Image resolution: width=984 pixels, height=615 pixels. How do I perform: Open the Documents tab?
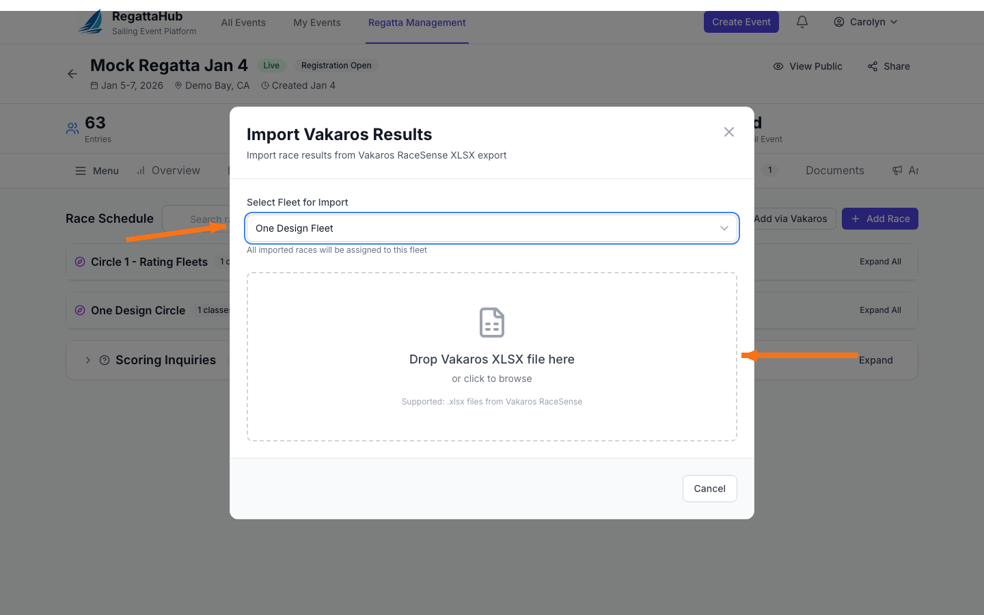click(x=834, y=171)
